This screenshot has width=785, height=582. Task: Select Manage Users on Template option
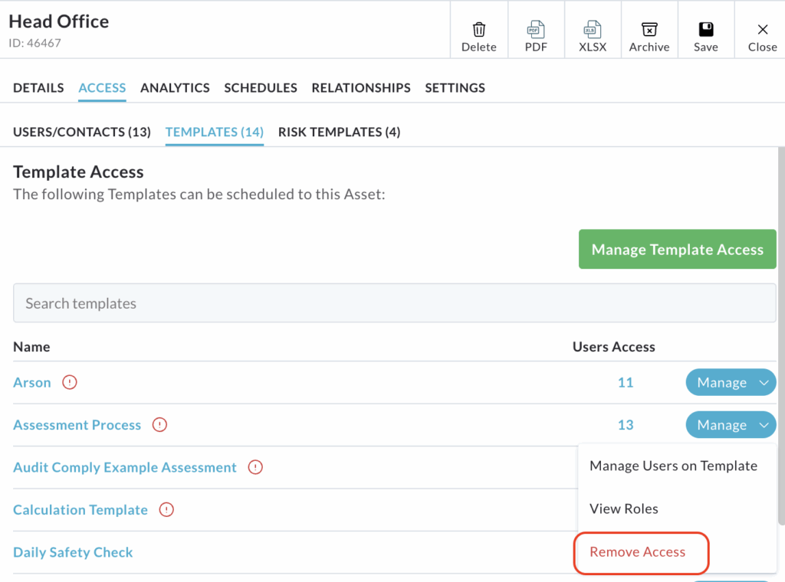click(673, 466)
